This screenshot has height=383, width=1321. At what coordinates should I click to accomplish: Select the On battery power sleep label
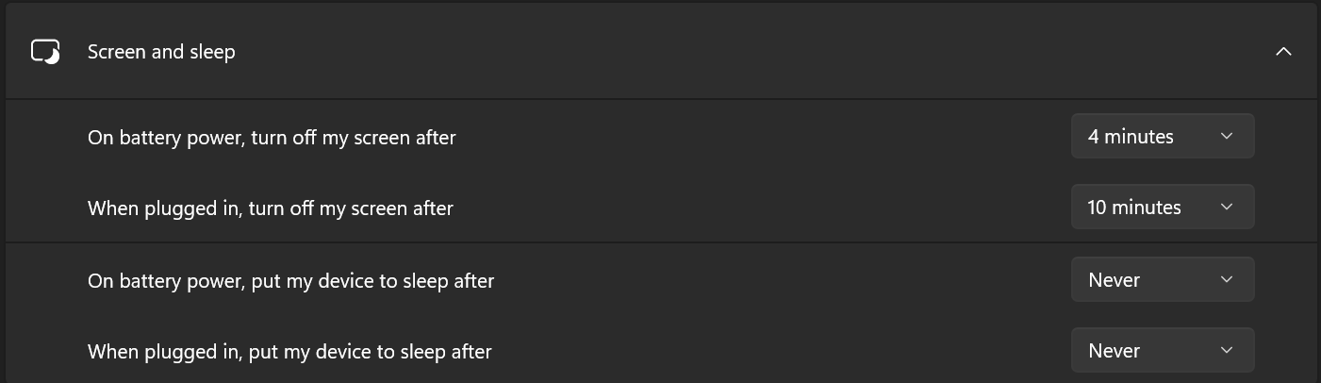290,281
